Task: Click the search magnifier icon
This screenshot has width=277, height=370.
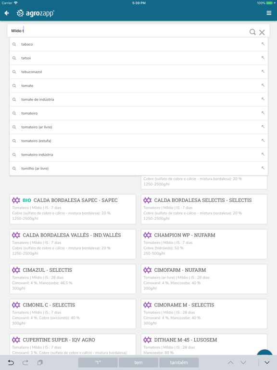Action: [x=252, y=32]
